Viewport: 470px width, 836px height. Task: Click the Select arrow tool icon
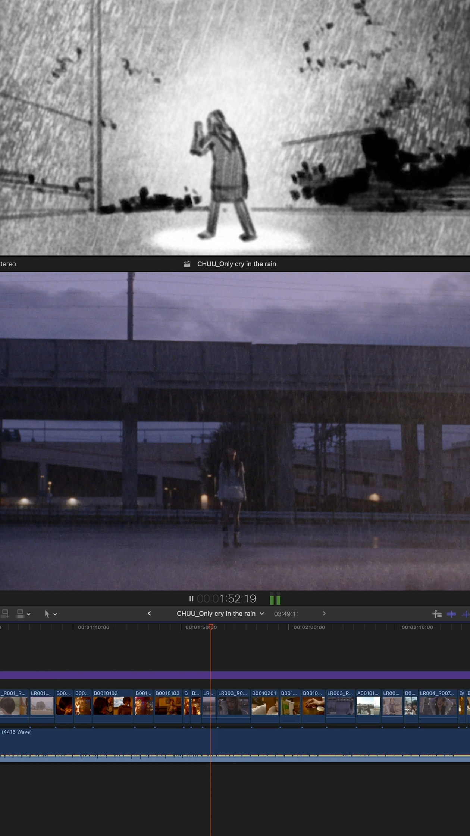point(47,614)
